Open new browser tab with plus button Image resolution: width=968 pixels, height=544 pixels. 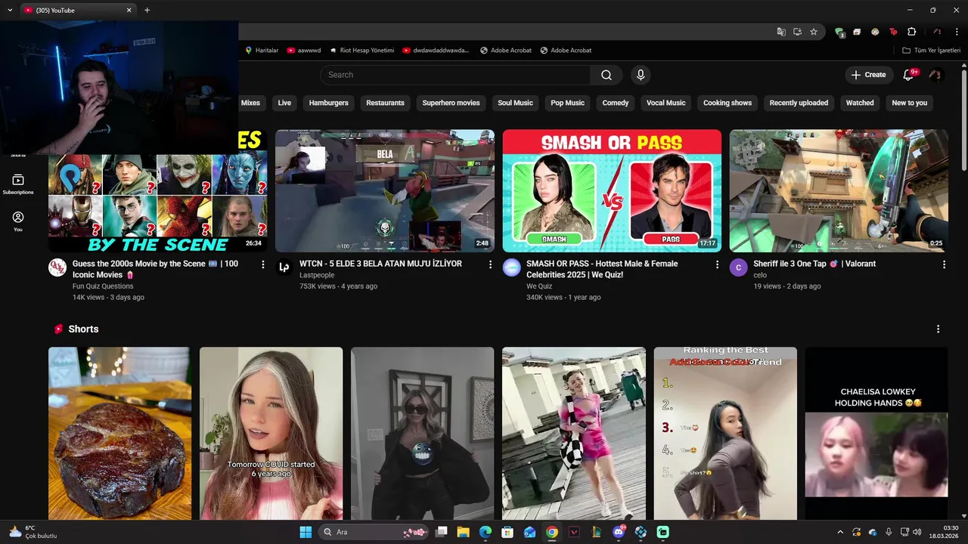click(x=147, y=10)
